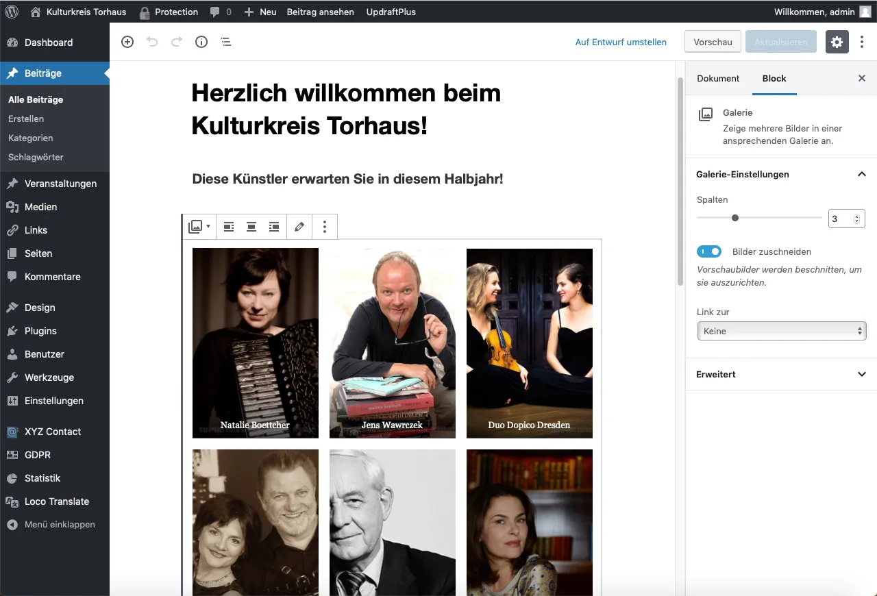Viewport: 877px width, 596px height.
Task: Open the editor more options menu
Action: point(862,42)
